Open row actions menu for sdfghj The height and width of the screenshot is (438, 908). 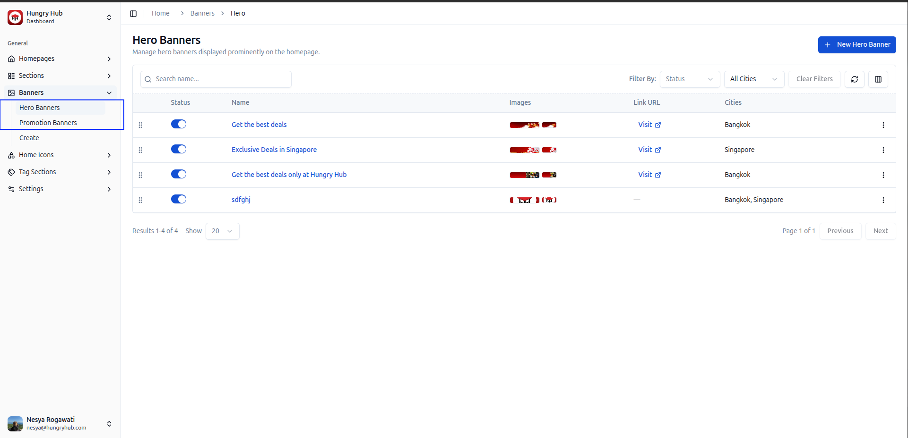[883, 200]
